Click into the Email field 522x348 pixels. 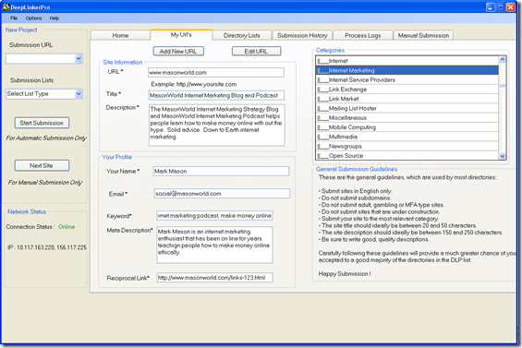pyautogui.click(x=222, y=194)
